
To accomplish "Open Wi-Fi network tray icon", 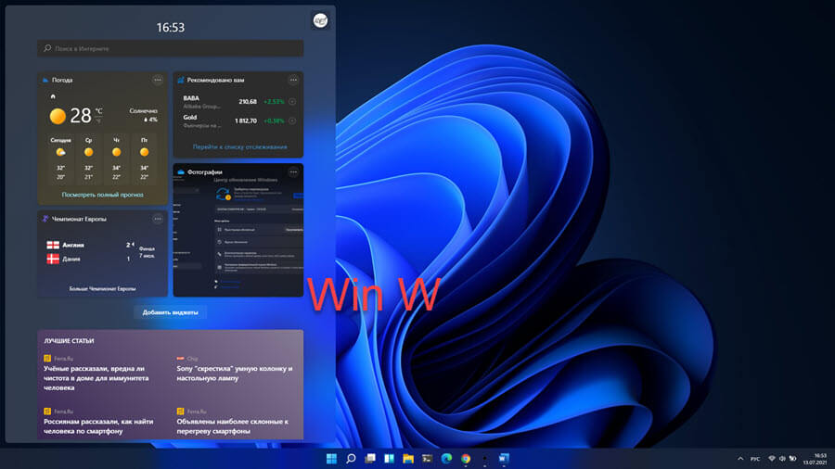I will coord(772,459).
